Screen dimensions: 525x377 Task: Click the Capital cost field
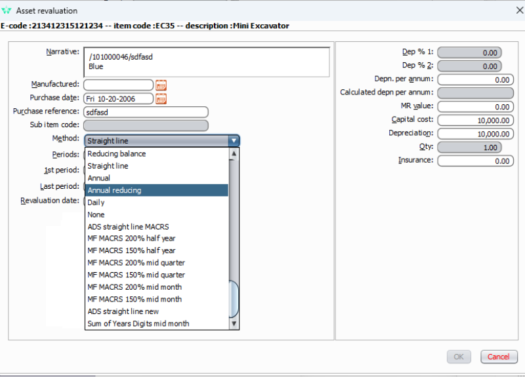(x=475, y=120)
